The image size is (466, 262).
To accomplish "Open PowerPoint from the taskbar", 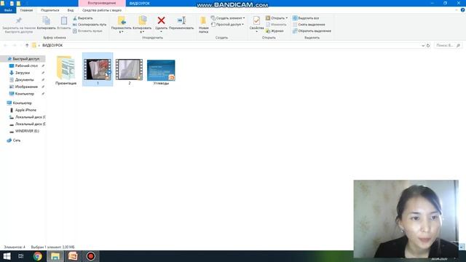I will (x=73, y=256).
